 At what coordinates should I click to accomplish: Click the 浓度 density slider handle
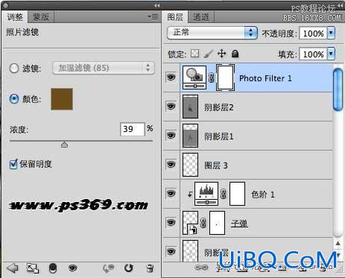click(x=65, y=145)
